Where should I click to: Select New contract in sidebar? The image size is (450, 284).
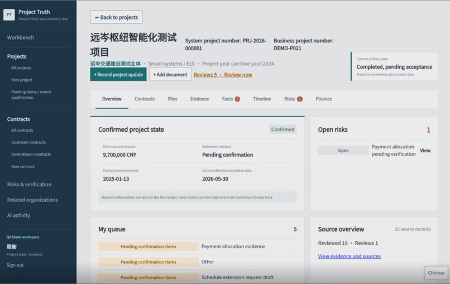tap(23, 166)
